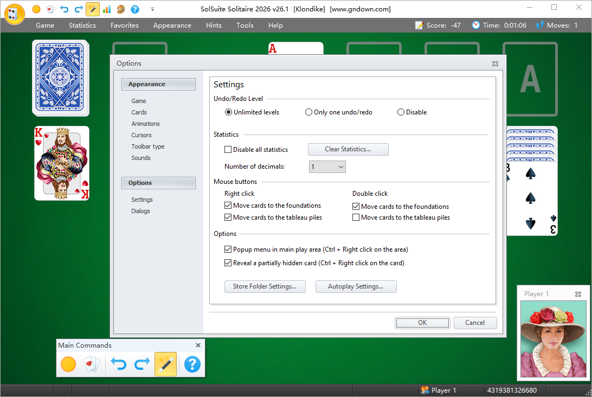Image resolution: width=592 pixels, height=397 pixels.
Task: Click the Autoplay Settings button
Action: coord(356,286)
